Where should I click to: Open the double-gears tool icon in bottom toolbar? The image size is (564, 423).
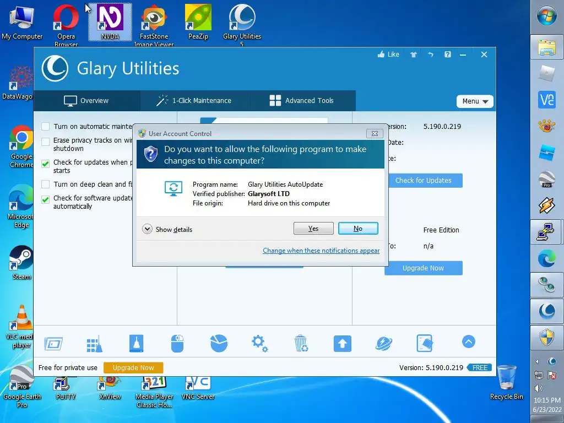(260, 344)
